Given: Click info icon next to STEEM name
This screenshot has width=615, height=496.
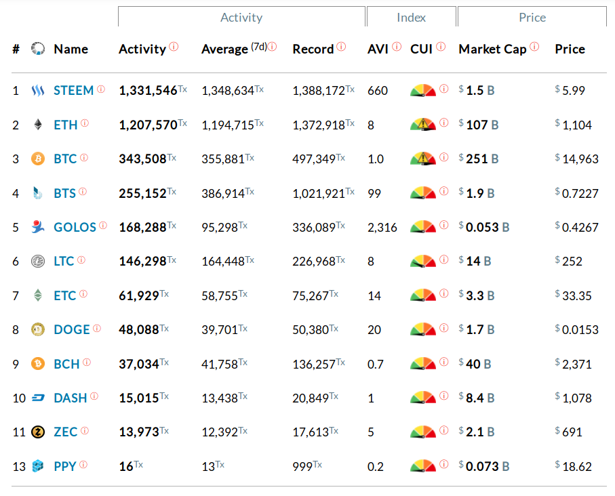Looking at the screenshot, I should click(x=101, y=89).
